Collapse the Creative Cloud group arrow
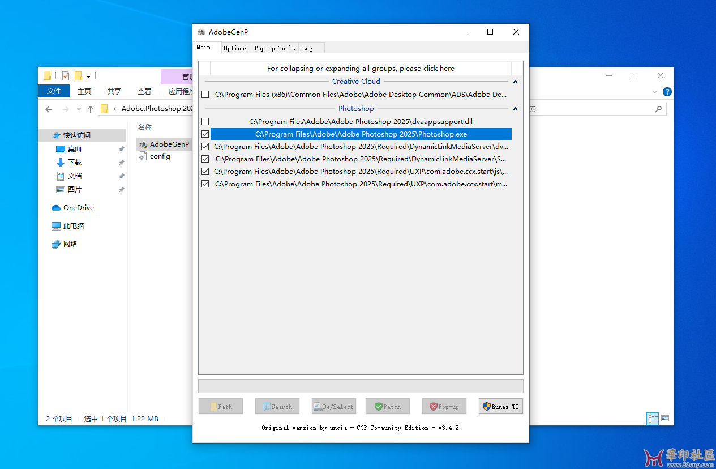Image resolution: width=716 pixels, height=469 pixels. (x=515, y=82)
